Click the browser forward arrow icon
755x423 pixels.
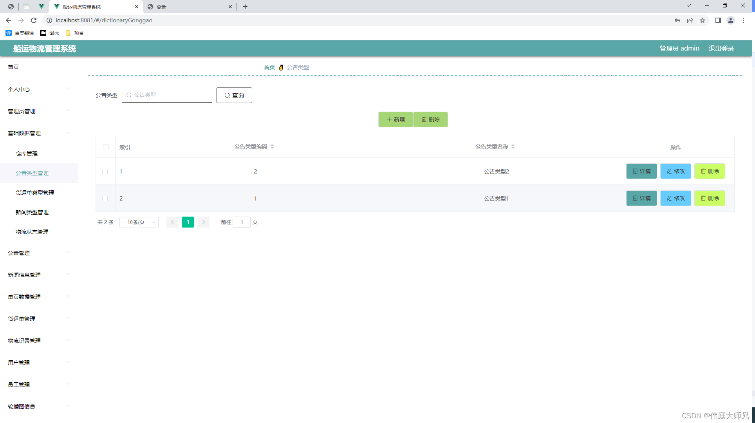[x=21, y=20]
